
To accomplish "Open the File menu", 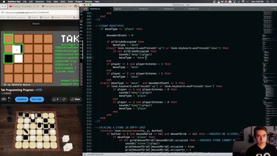I will point(25,2).
